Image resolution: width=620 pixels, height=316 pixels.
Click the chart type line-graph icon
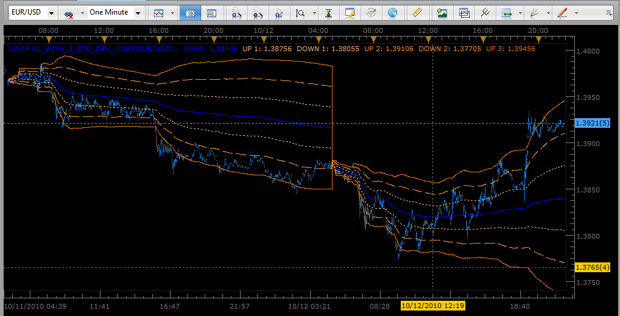(158, 13)
